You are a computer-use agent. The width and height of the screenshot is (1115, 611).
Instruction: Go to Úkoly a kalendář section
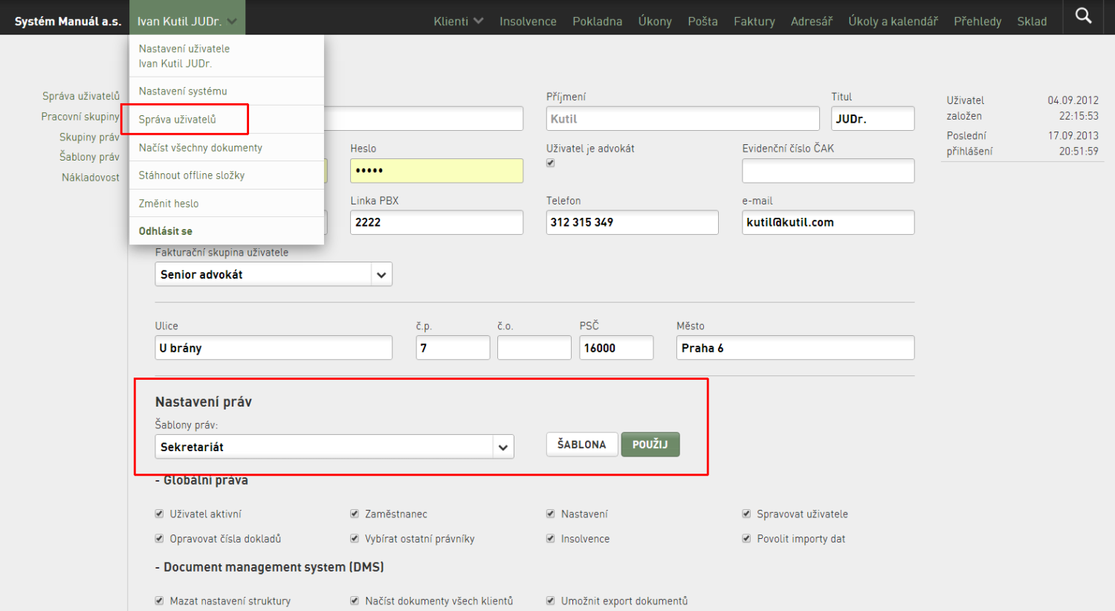tap(893, 21)
